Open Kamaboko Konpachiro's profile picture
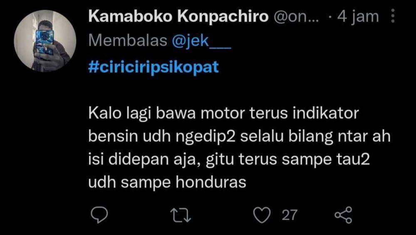 [x=45, y=41]
